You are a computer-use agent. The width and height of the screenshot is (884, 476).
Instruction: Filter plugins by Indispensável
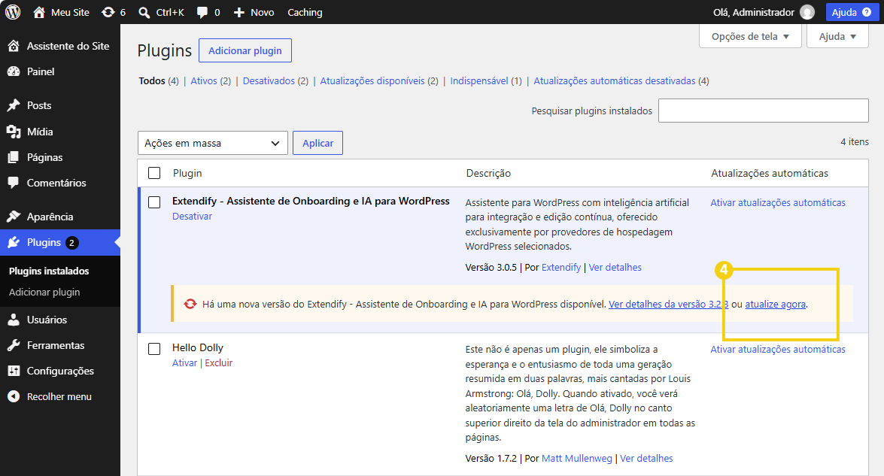[x=479, y=81]
